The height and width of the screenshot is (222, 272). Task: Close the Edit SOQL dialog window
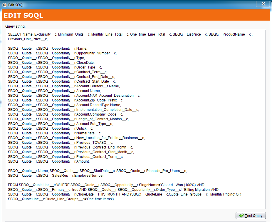point(263,4)
